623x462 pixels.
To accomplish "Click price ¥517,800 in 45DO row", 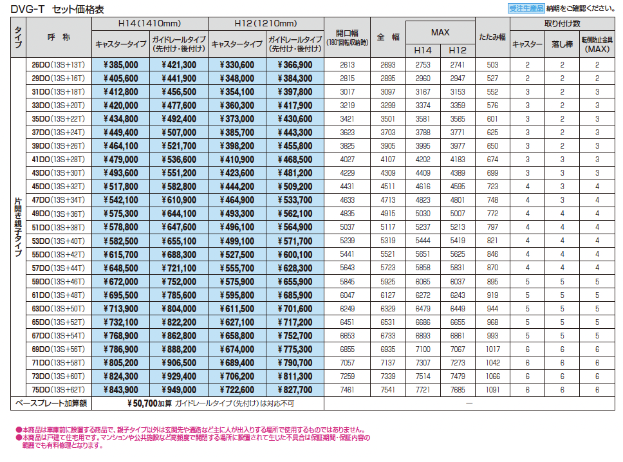I will pyautogui.click(x=121, y=187).
